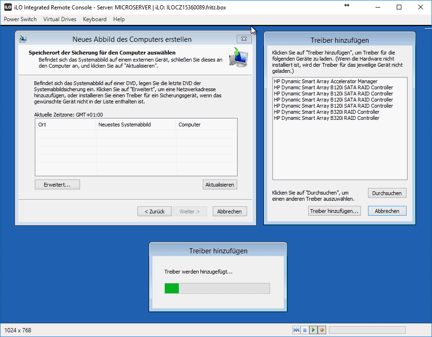The width and height of the screenshot is (432, 337).
Task: Click the playback position bar in status bar
Action: (x=367, y=330)
